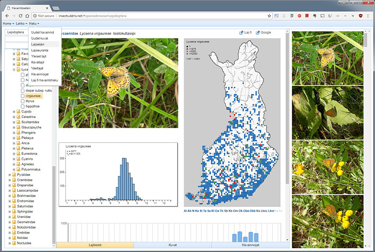
Task: Click the Geometridae folder icon
Action: (x=14, y=222)
